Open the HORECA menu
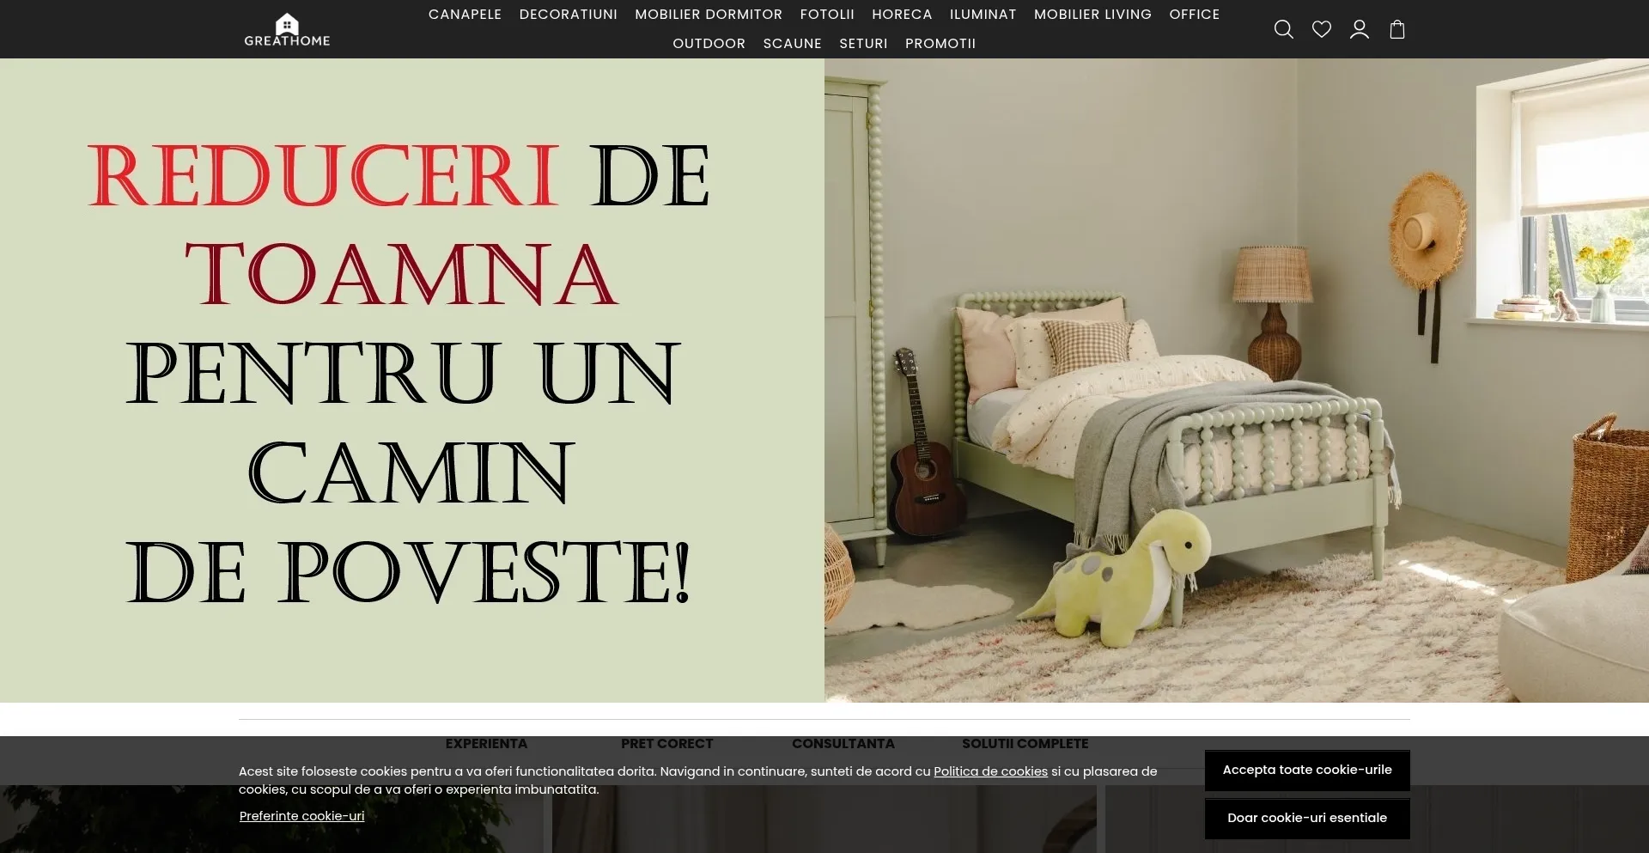Image resolution: width=1649 pixels, height=853 pixels. (x=902, y=15)
